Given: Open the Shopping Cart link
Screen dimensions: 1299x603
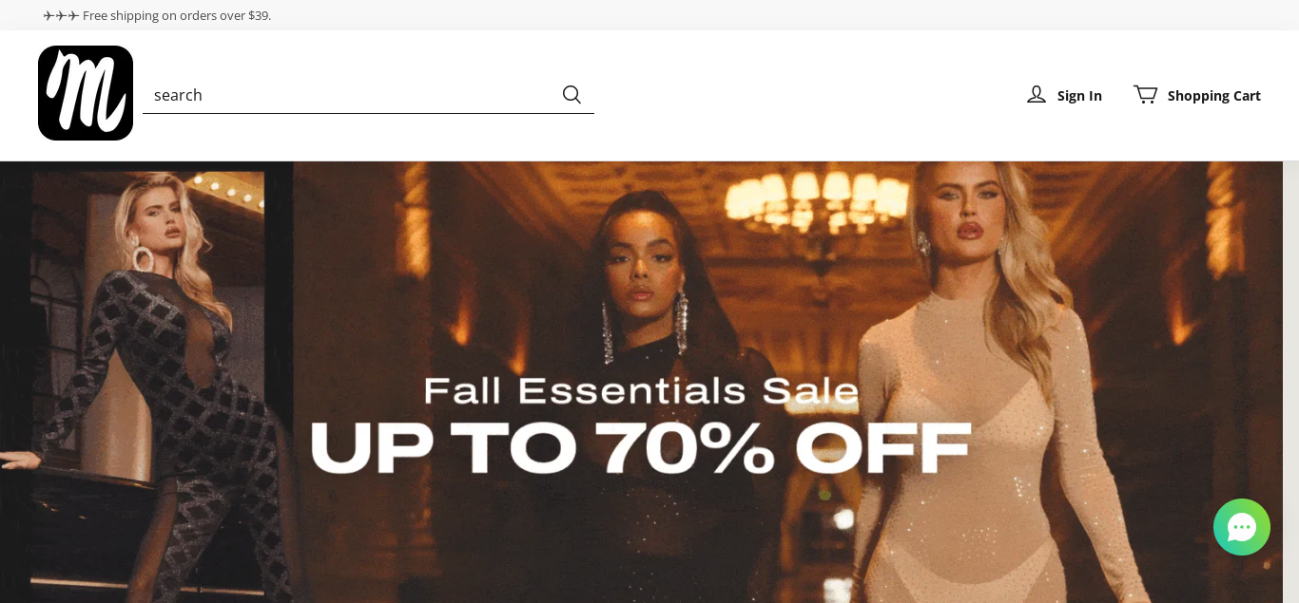Looking at the screenshot, I should point(1214,95).
